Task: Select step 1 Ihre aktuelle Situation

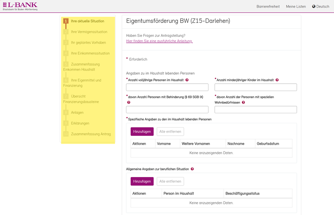Action: 87,21
